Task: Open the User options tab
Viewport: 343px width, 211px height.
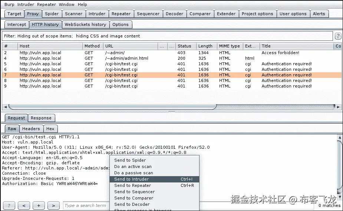Action: tap(293, 14)
